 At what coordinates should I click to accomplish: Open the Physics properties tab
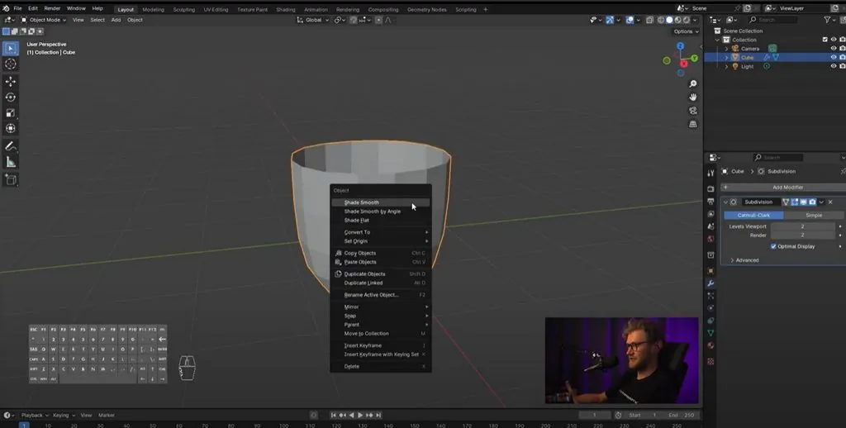(x=711, y=308)
